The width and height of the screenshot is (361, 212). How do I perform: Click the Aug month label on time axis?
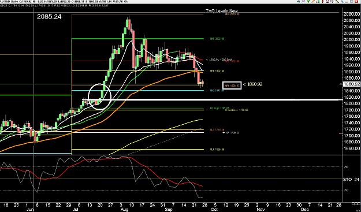click(124, 210)
